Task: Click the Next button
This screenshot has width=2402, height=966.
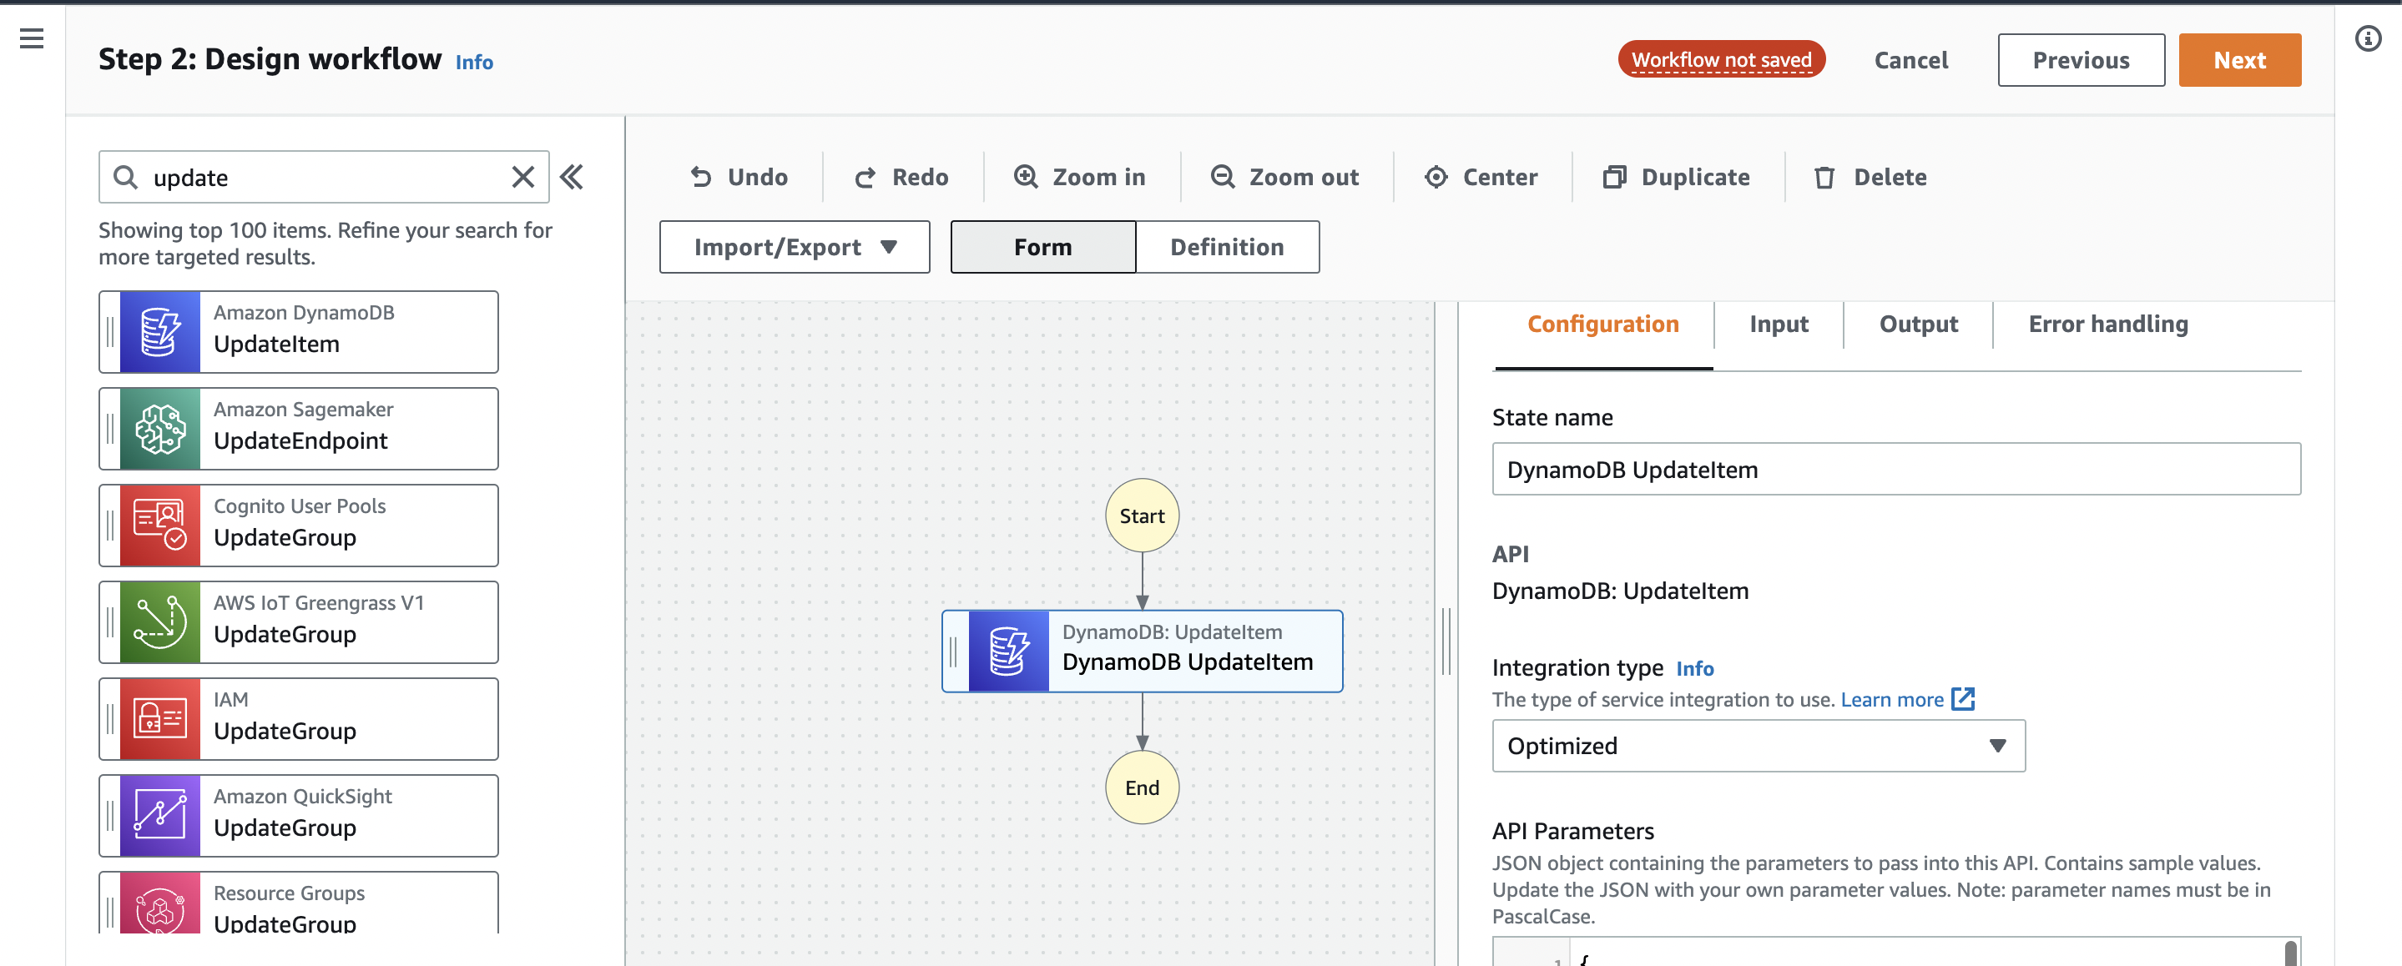Action: 2240,61
